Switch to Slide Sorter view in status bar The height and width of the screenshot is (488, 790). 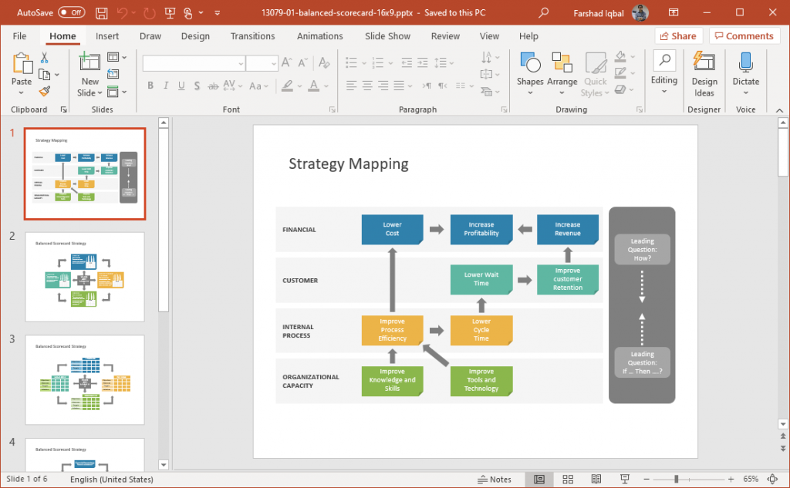[x=568, y=479]
